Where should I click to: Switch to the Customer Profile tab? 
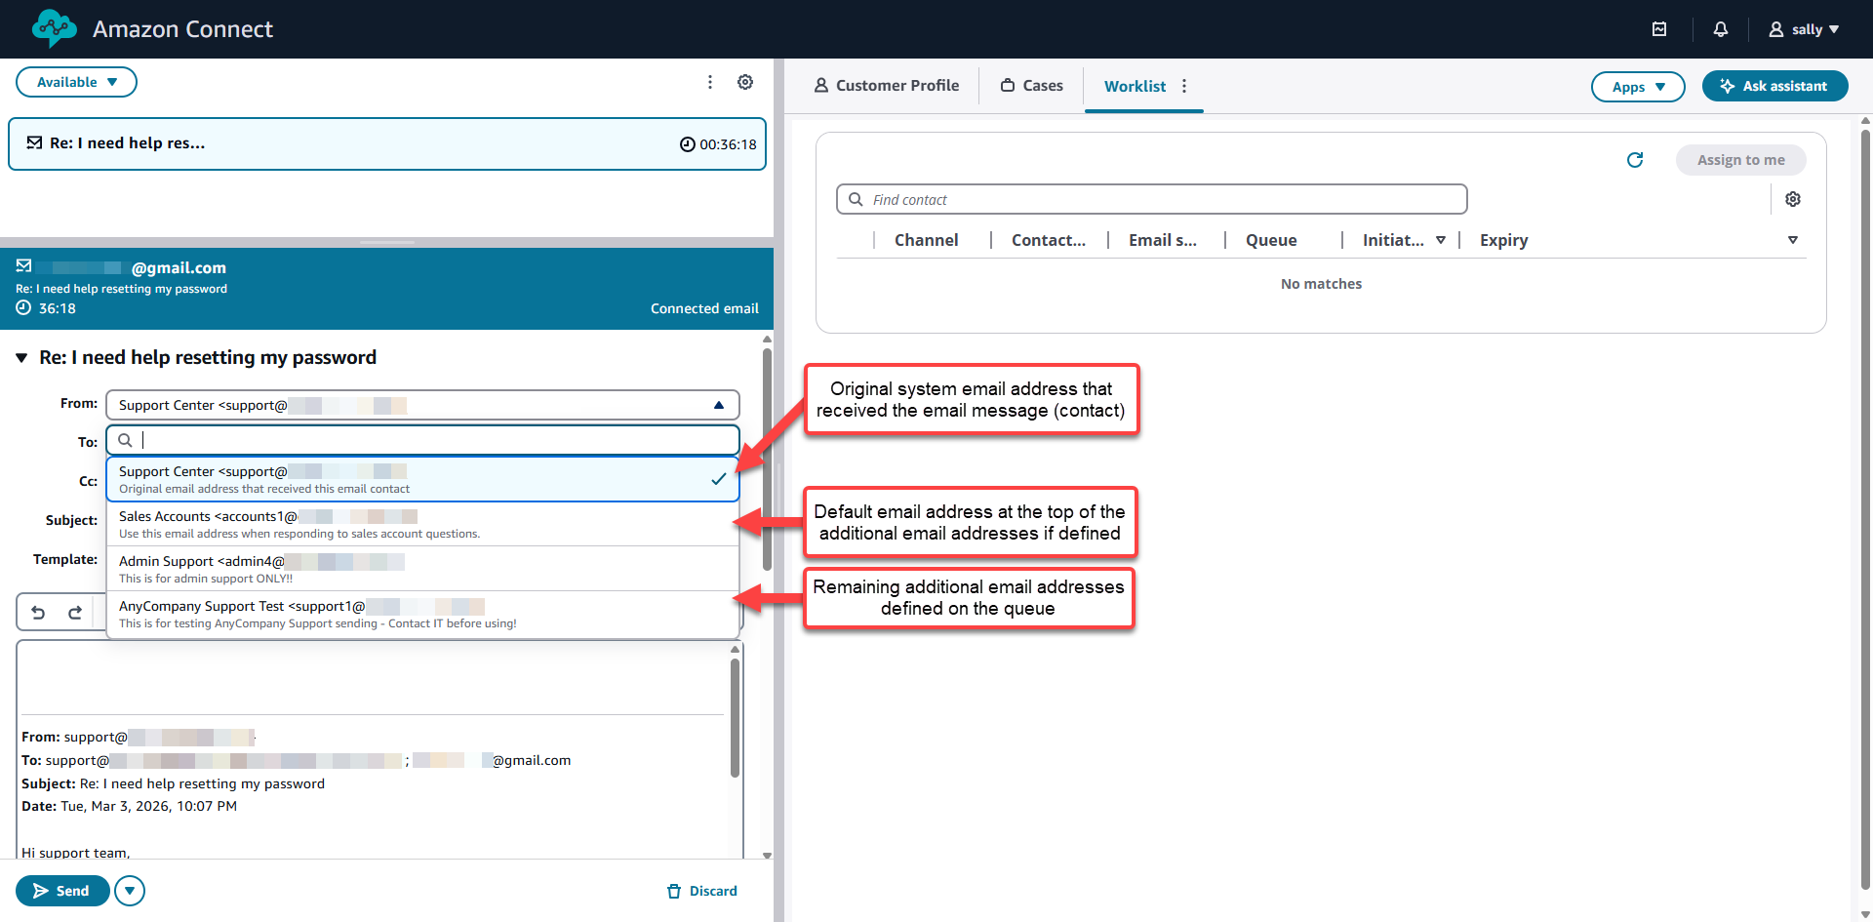coord(887,85)
